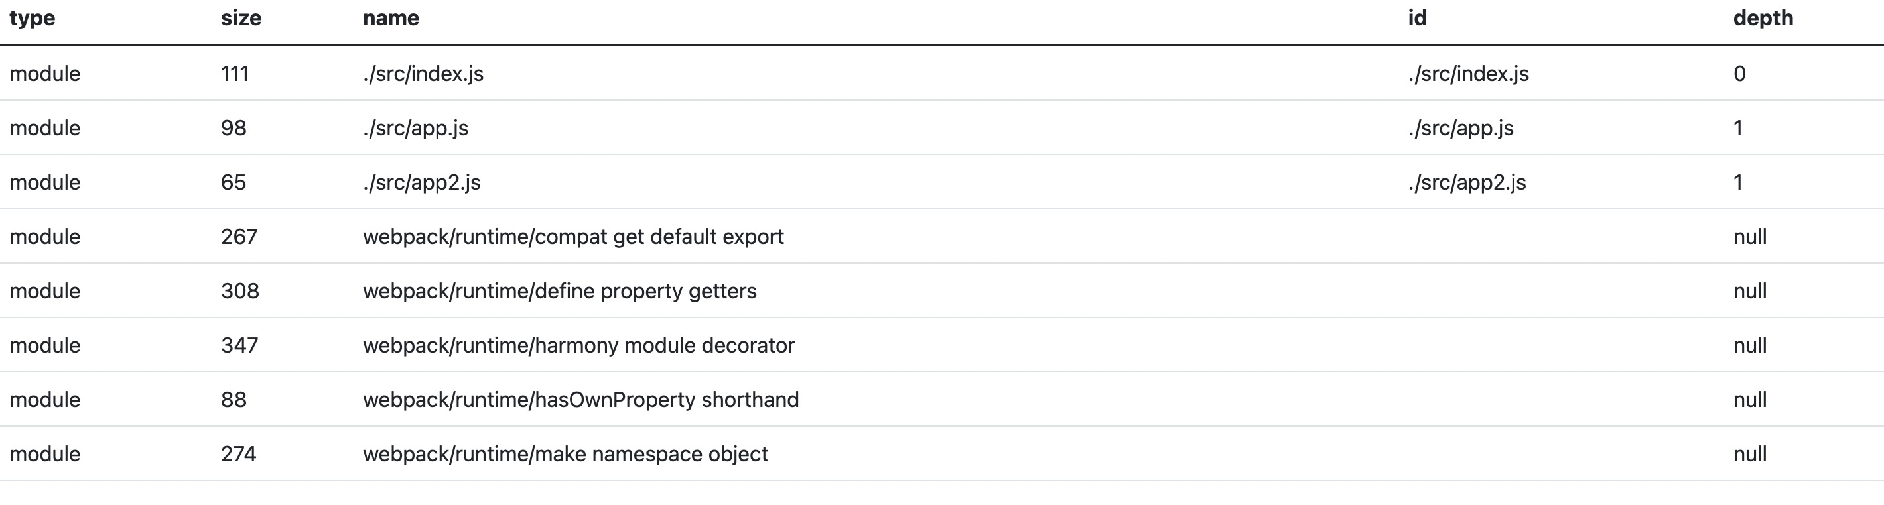
Task: Select the ./src/app2.js name cell
Action: tap(421, 182)
